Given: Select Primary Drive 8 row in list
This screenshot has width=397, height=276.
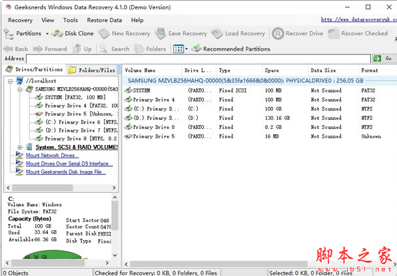Looking at the screenshot, I should coord(260,127).
